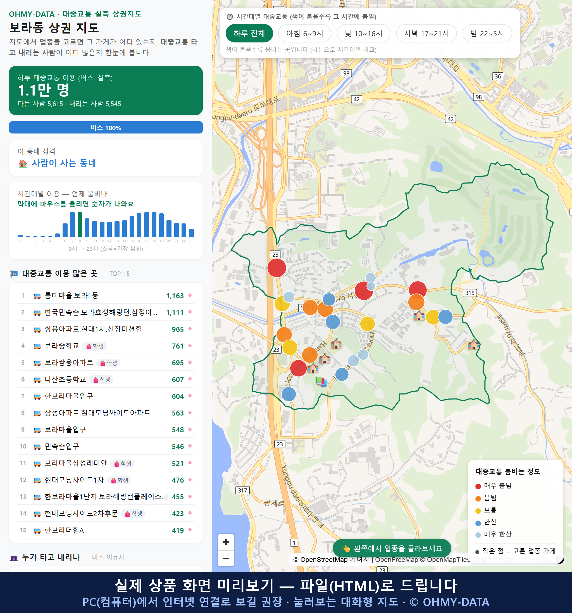The height and width of the screenshot is (613, 572).
Task: Click the 학생 tag on 보라마을삼성래미안
Action: pyautogui.click(x=122, y=463)
